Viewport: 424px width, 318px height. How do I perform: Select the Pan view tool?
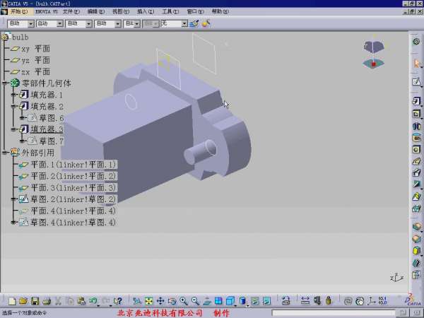tap(160, 301)
